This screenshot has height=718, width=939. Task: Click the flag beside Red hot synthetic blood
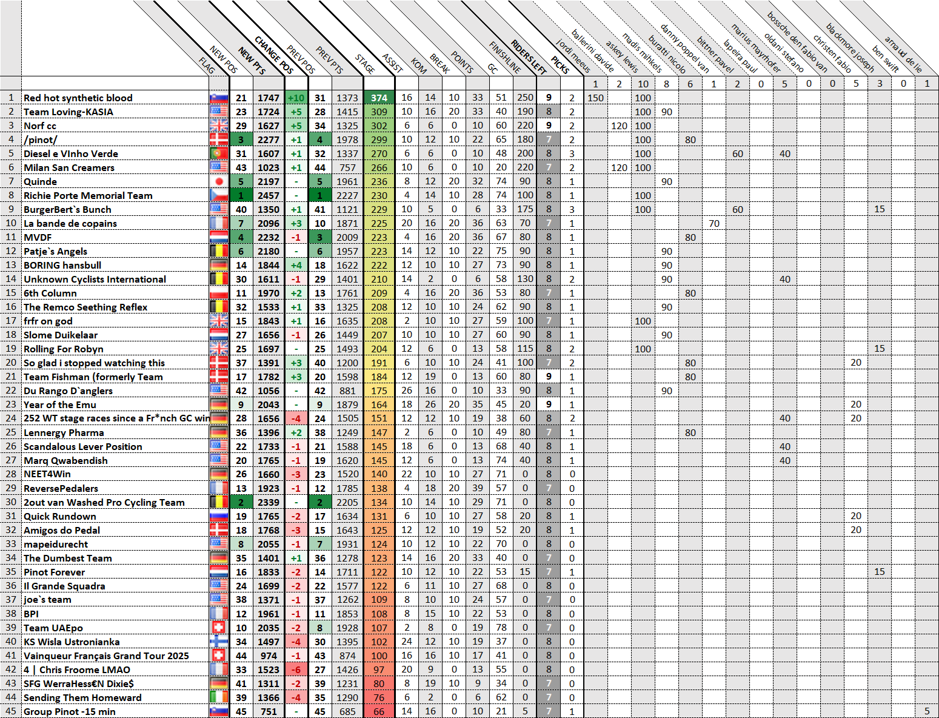pos(219,98)
